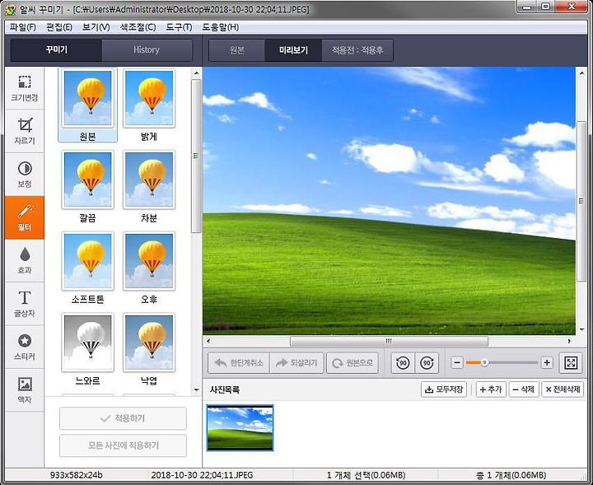This screenshot has width=593, height=485.
Task: Fit image to screen icon
Action: pyautogui.click(x=570, y=363)
